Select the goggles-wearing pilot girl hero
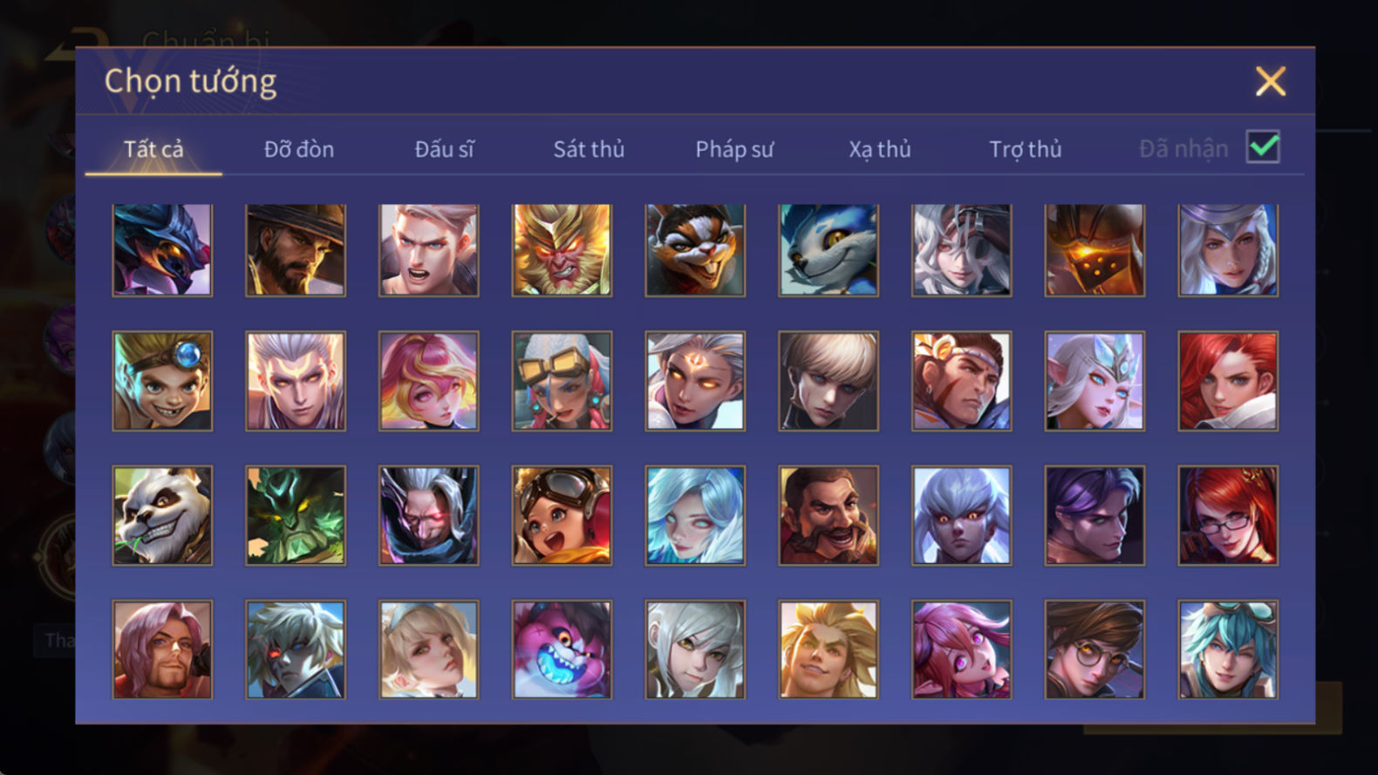 pyautogui.click(x=562, y=515)
